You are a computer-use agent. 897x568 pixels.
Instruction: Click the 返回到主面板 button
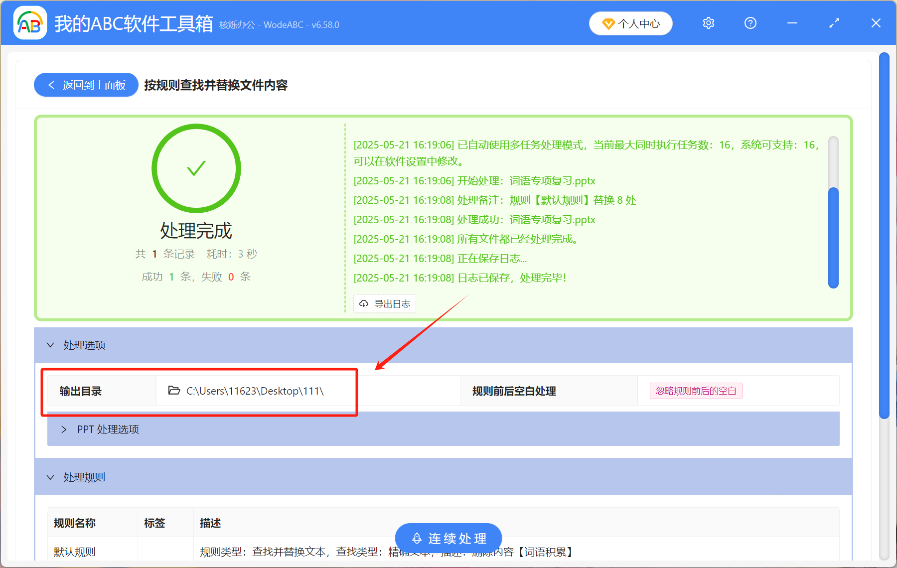[85, 85]
